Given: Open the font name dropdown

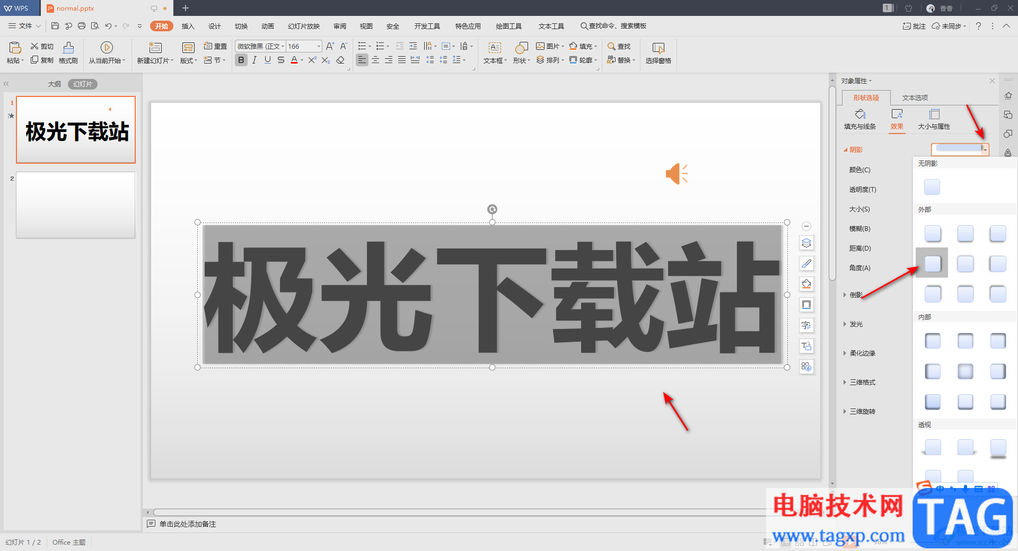Looking at the screenshot, I should pos(283,46).
